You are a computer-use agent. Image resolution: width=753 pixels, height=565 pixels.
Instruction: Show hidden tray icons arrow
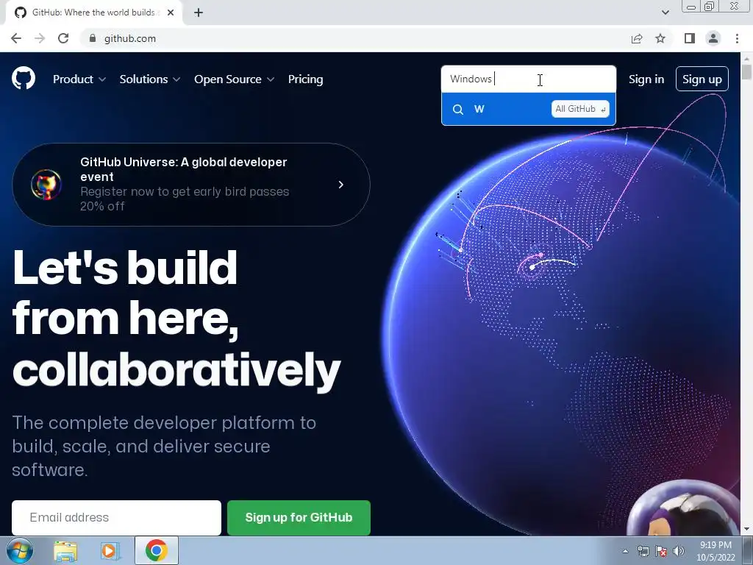click(625, 551)
